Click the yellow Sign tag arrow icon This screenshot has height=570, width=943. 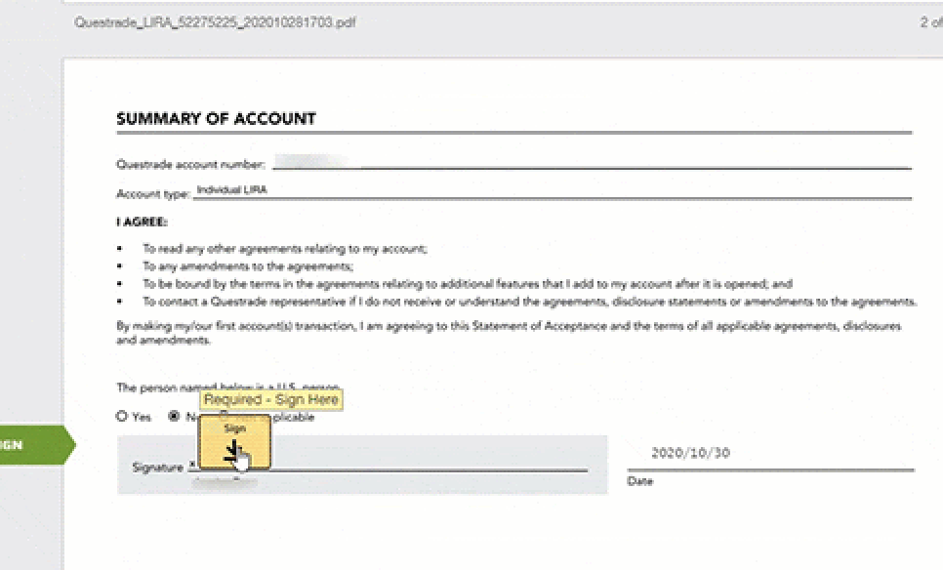coord(233,449)
